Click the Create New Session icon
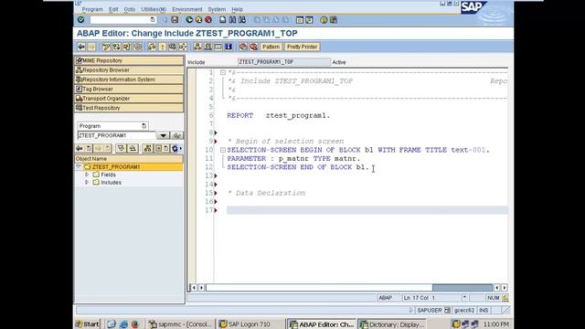The width and height of the screenshot is (585, 329). [x=300, y=20]
